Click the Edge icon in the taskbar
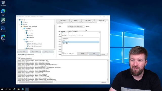Screen dimensions: 162x91 tap(23, 89)
